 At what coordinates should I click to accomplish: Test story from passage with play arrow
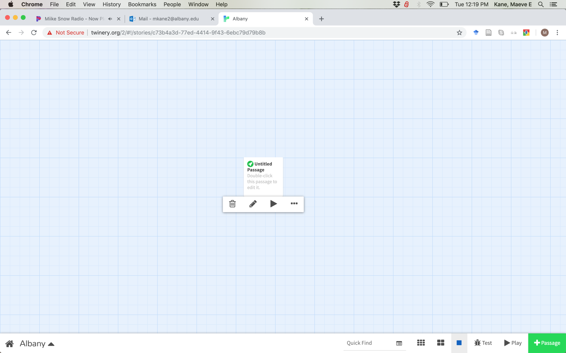click(x=273, y=204)
